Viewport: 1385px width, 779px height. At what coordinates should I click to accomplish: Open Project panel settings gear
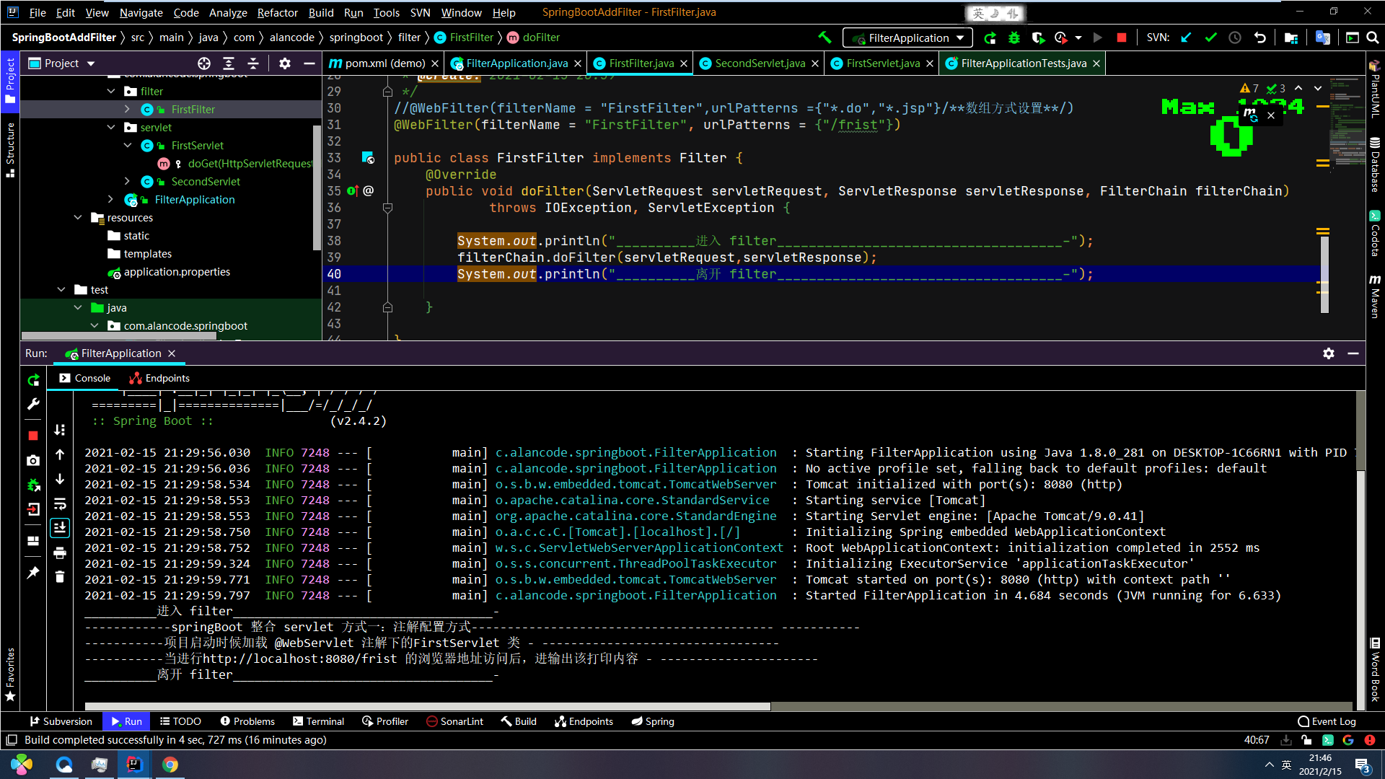point(285,63)
